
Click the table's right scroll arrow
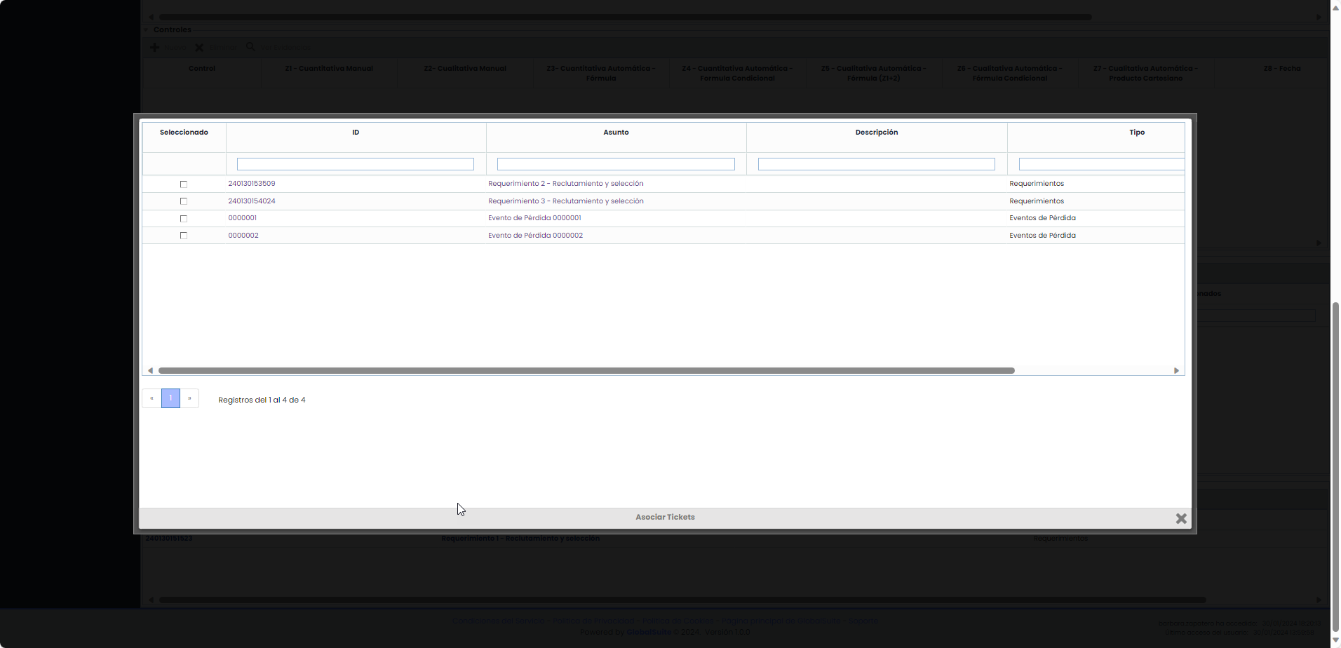click(x=1176, y=370)
